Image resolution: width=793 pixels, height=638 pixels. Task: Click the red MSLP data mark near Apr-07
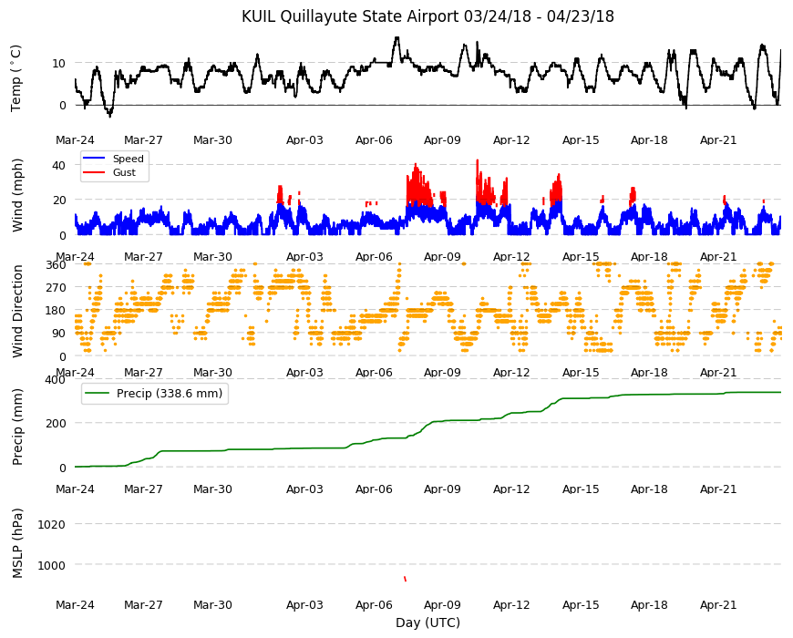point(405,579)
